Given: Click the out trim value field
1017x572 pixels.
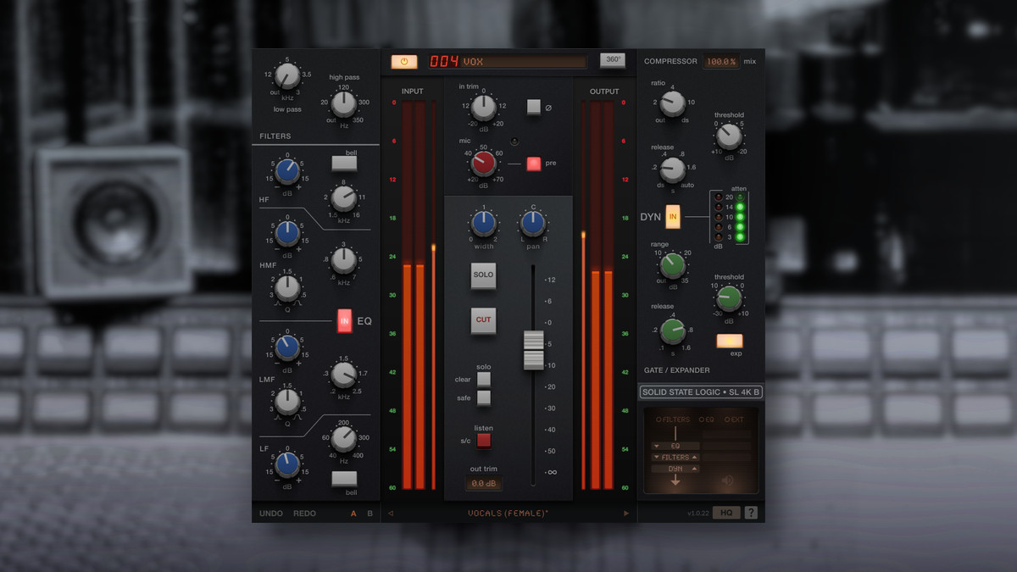Looking at the screenshot, I should (483, 484).
